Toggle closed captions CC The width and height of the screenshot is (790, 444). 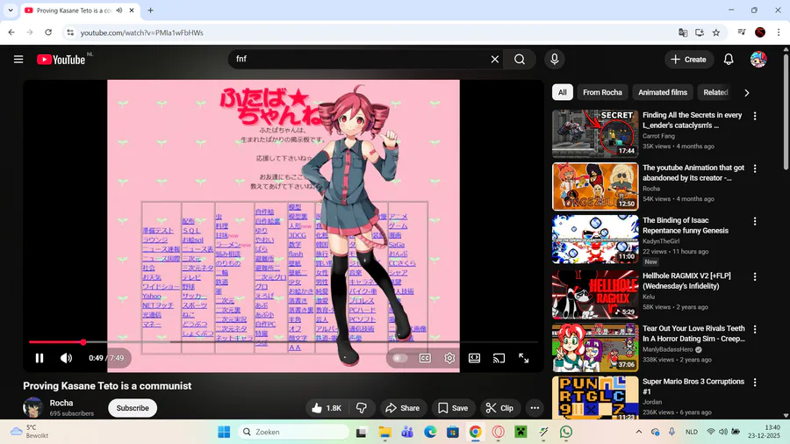click(425, 358)
